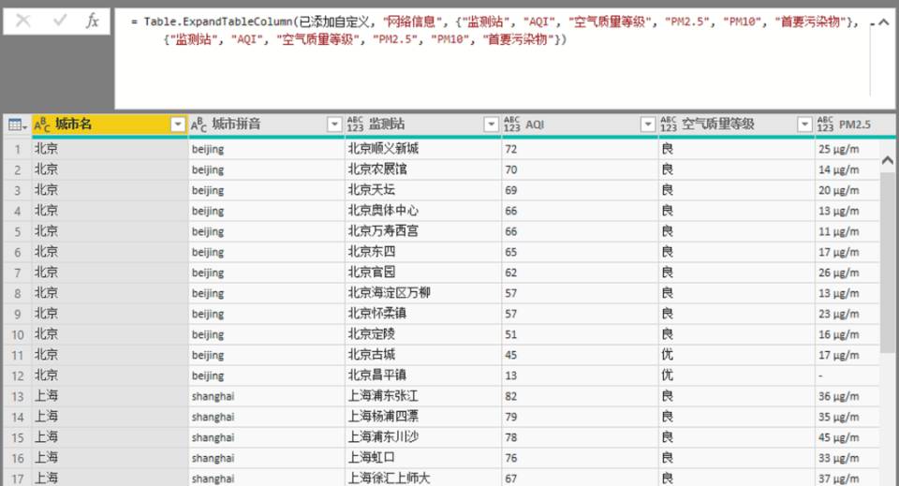899x486 pixels.
Task: Click the vertical scrollbar thumb of data grid
Action: point(888,260)
